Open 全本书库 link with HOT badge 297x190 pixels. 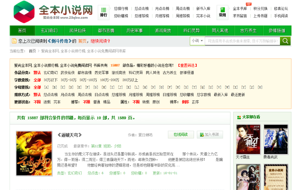click(240, 9)
